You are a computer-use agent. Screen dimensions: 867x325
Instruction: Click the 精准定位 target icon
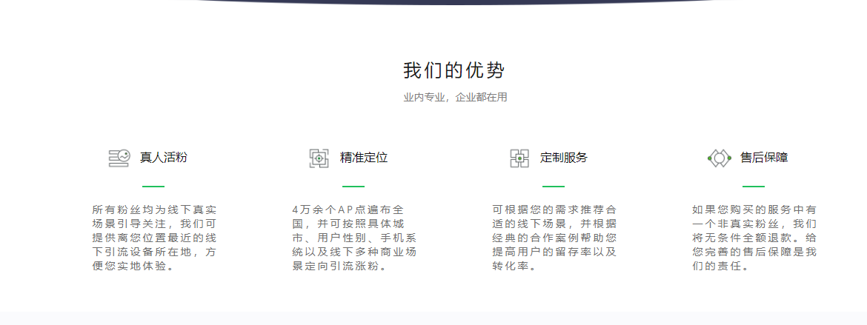click(319, 158)
